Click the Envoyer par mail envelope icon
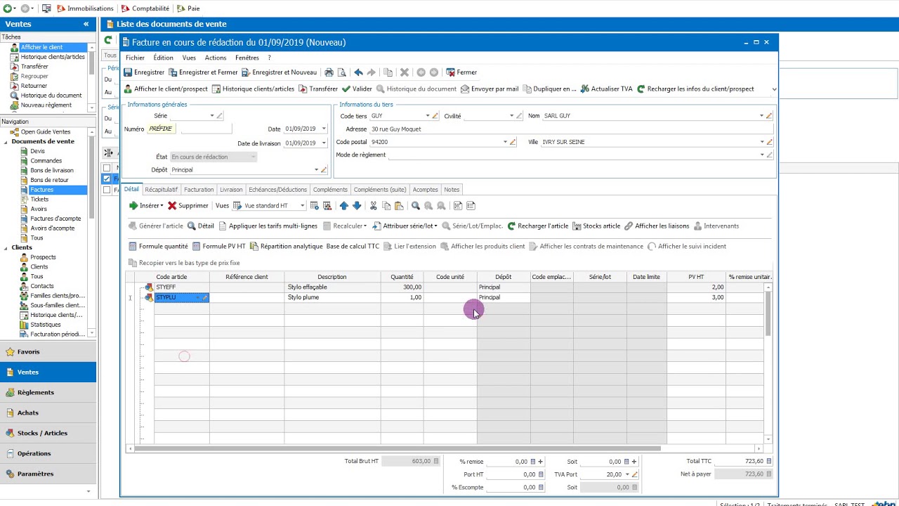Viewport: 899px width, 506px height. tap(464, 89)
